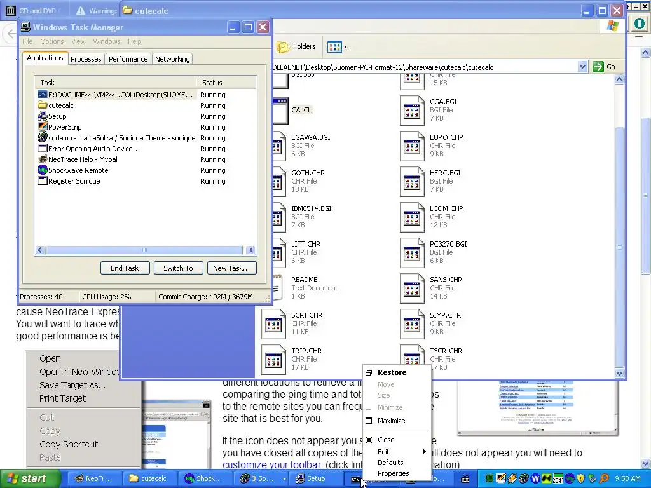Switch to the Networking tab
This screenshot has width=651, height=488.
(172, 59)
